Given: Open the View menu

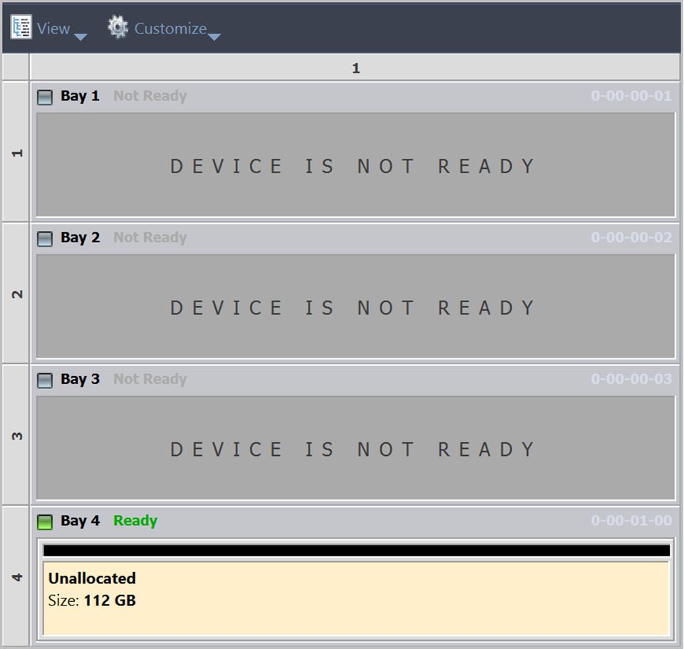Looking at the screenshot, I should [x=53, y=28].
